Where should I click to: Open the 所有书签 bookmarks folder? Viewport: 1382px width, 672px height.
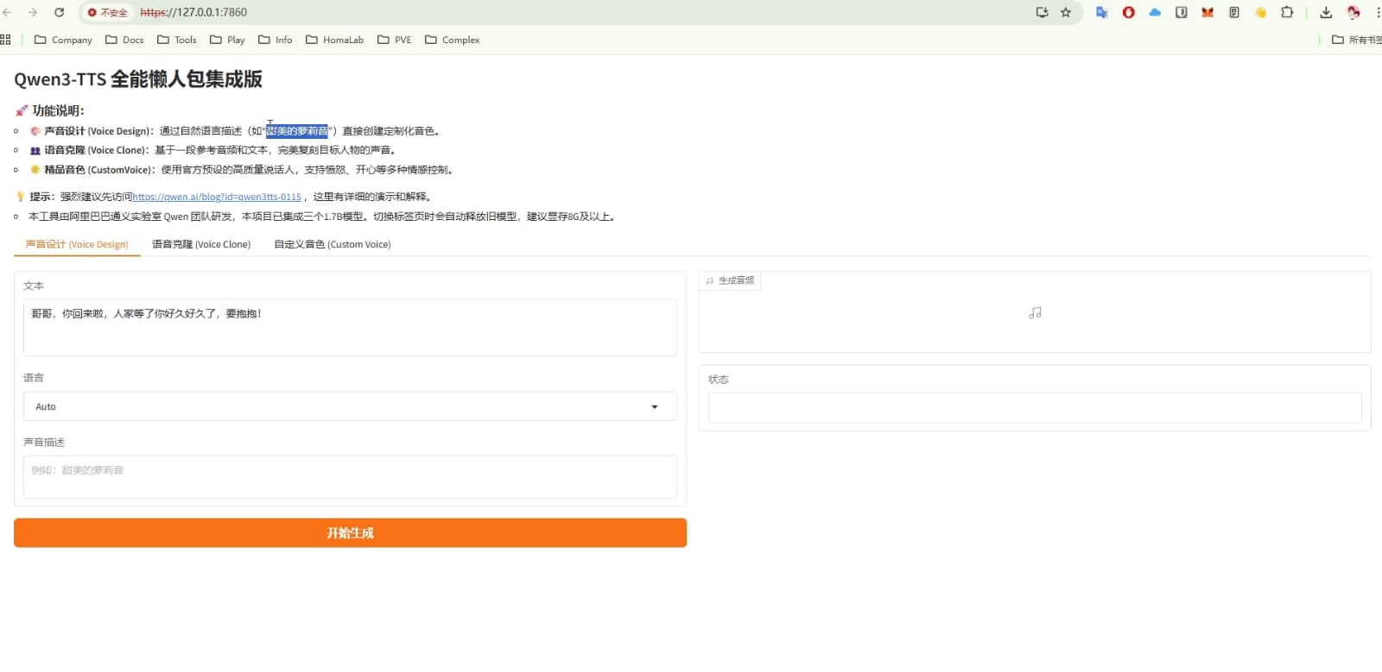click(x=1356, y=40)
